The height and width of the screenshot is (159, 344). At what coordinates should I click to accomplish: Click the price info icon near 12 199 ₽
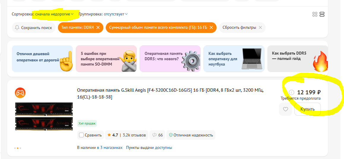[291, 92]
